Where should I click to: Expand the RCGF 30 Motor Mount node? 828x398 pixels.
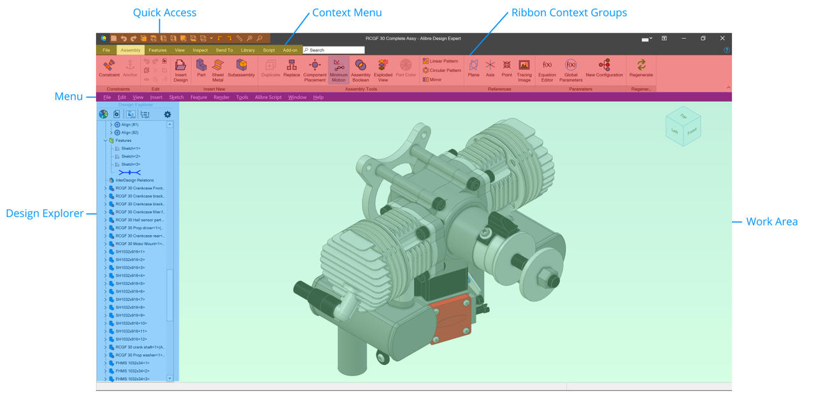tap(105, 244)
